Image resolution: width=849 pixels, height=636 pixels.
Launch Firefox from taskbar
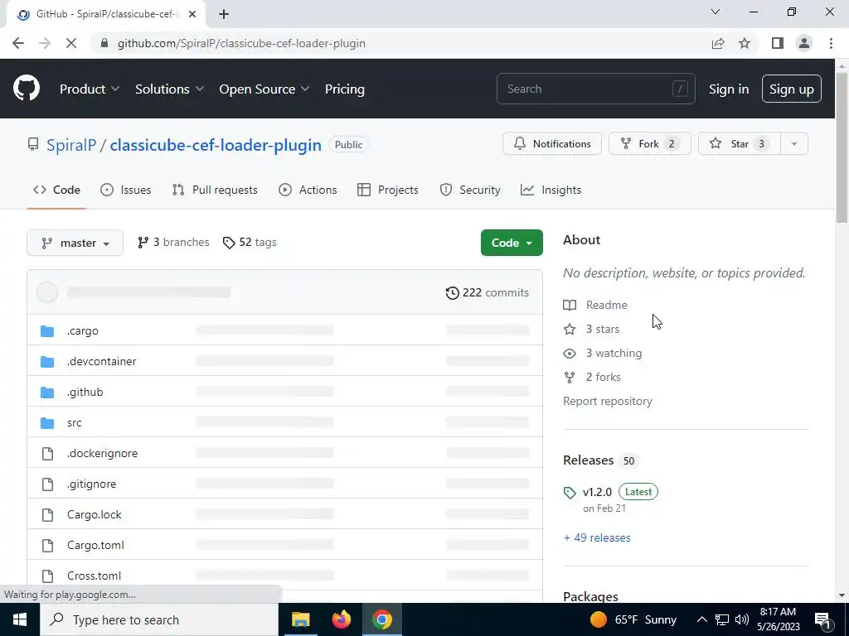point(341,619)
